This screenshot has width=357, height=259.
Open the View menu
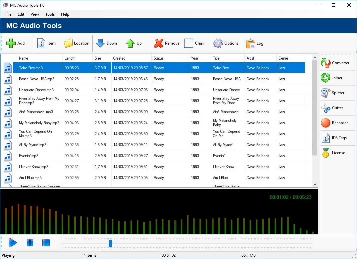point(35,14)
